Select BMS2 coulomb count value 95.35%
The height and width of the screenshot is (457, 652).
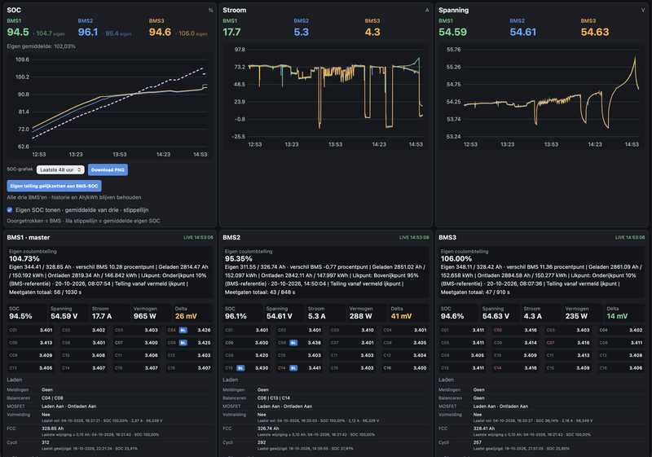coord(239,259)
